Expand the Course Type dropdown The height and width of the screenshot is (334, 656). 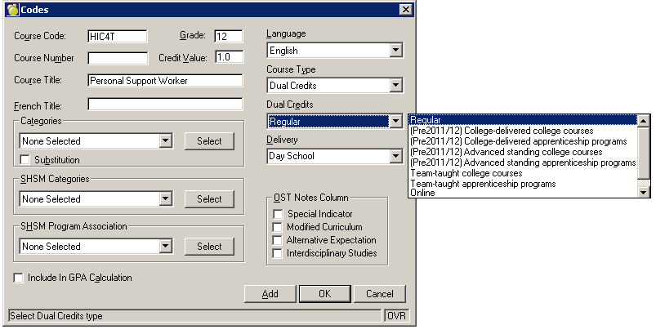tap(396, 86)
